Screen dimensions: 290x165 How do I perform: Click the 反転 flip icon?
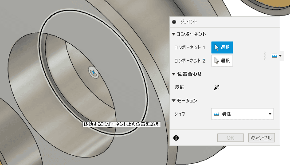pos(216,87)
